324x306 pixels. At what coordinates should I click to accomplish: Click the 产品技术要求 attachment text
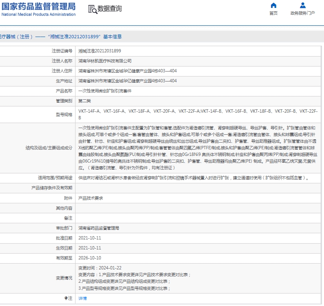click(x=90, y=198)
